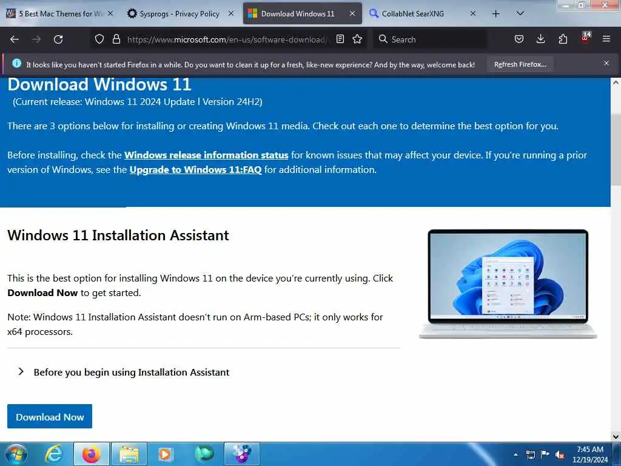Open tracking protection shield icon
Image resolution: width=621 pixels, height=466 pixels.
(x=99, y=39)
